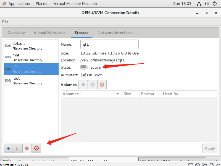
Task: Click the Inactive state monitor icon
Action: tap(83, 67)
